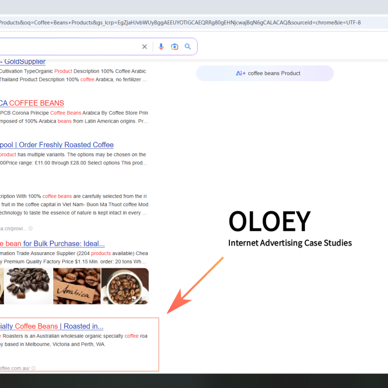
Task: Open the options chevron next to coffee.com.au
Action: tap(33, 368)
